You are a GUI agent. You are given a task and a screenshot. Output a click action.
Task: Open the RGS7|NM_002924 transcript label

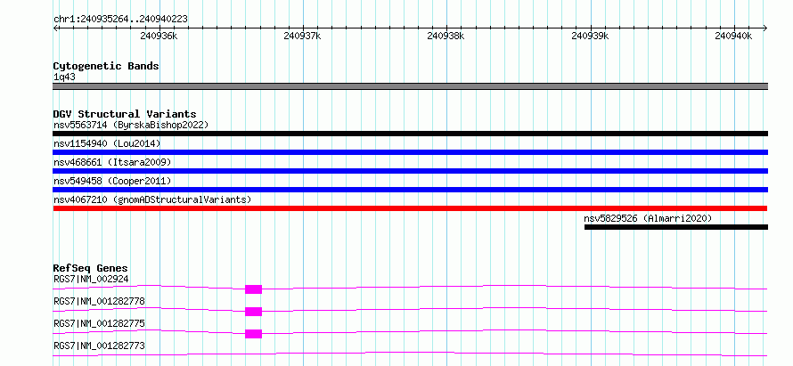coord(91,279)
